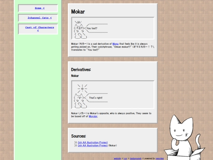The height and width of the screenshot is (160, 213).
Task: Open the neocities footer link
Action: point(160,158)
